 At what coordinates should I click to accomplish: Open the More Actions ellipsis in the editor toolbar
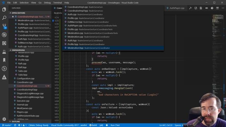223,8
